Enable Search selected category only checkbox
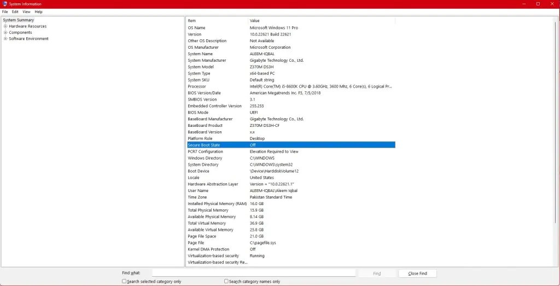The image size is (560, 286). point(124,282)
